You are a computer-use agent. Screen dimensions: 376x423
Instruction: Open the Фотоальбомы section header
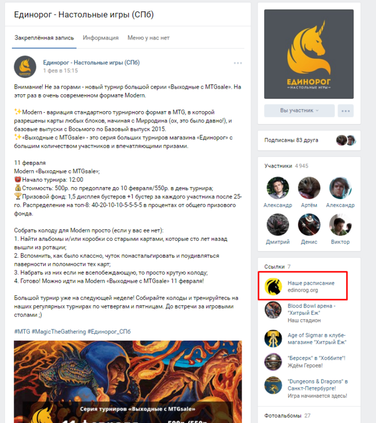(x=287, y=416)
